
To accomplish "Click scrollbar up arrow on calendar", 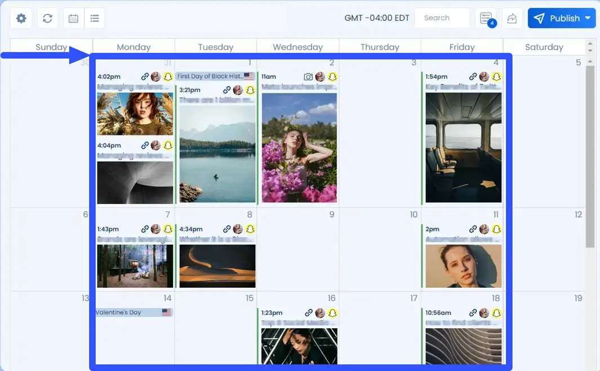I will tap(590, 43).
